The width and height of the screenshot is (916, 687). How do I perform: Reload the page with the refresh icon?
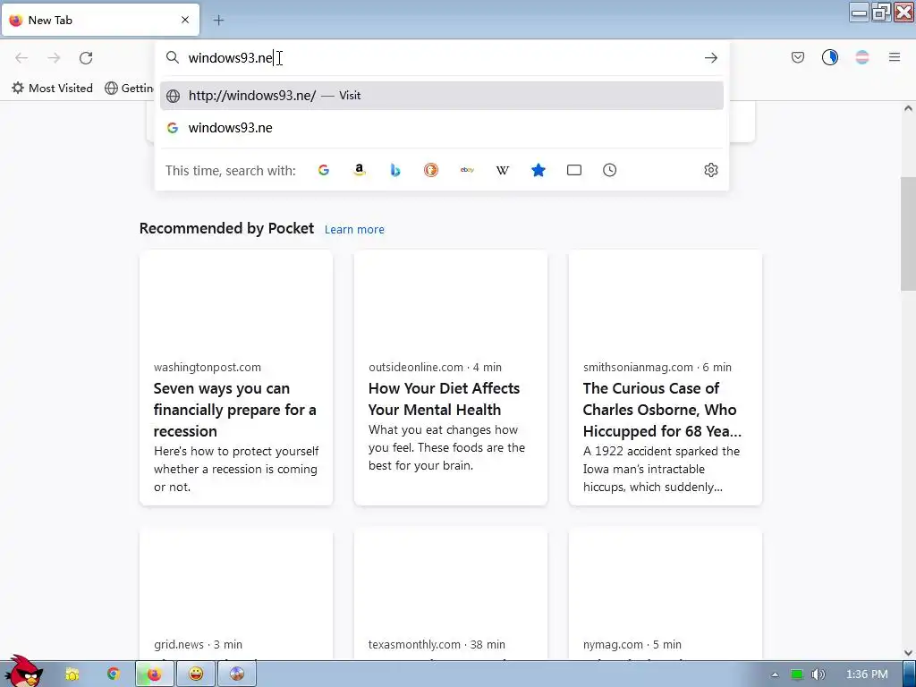(x=86, y=58)
